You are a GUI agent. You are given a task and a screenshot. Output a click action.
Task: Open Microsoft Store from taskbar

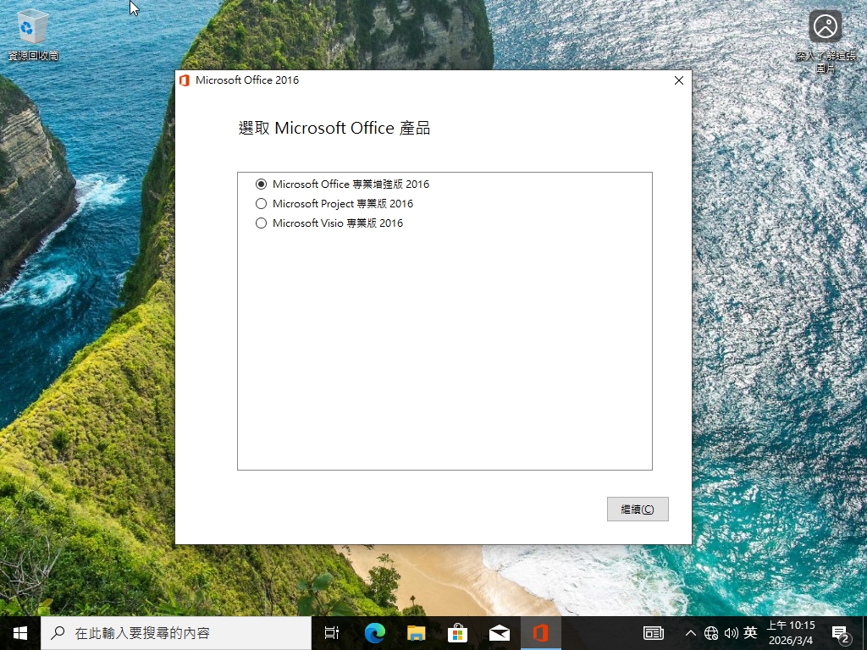[x=457, y=633]
